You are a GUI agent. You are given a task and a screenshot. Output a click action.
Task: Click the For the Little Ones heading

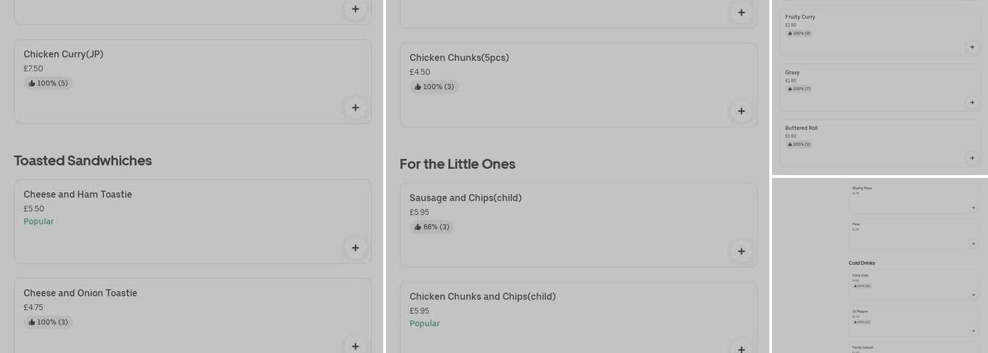click(x=457, y=164)
